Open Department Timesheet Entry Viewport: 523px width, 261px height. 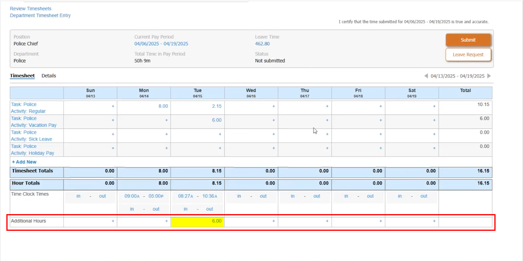pyautogui.click(x=40, y=15)
